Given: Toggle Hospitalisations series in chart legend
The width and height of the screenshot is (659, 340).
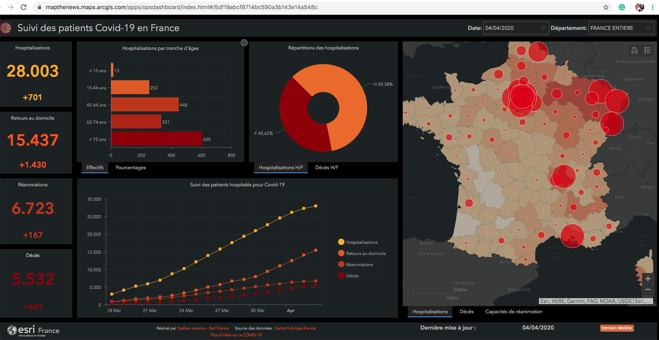Looking at the screenshot, I should tap(358, 242).
